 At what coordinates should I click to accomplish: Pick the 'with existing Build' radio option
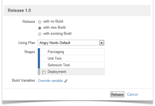point(40,34)
